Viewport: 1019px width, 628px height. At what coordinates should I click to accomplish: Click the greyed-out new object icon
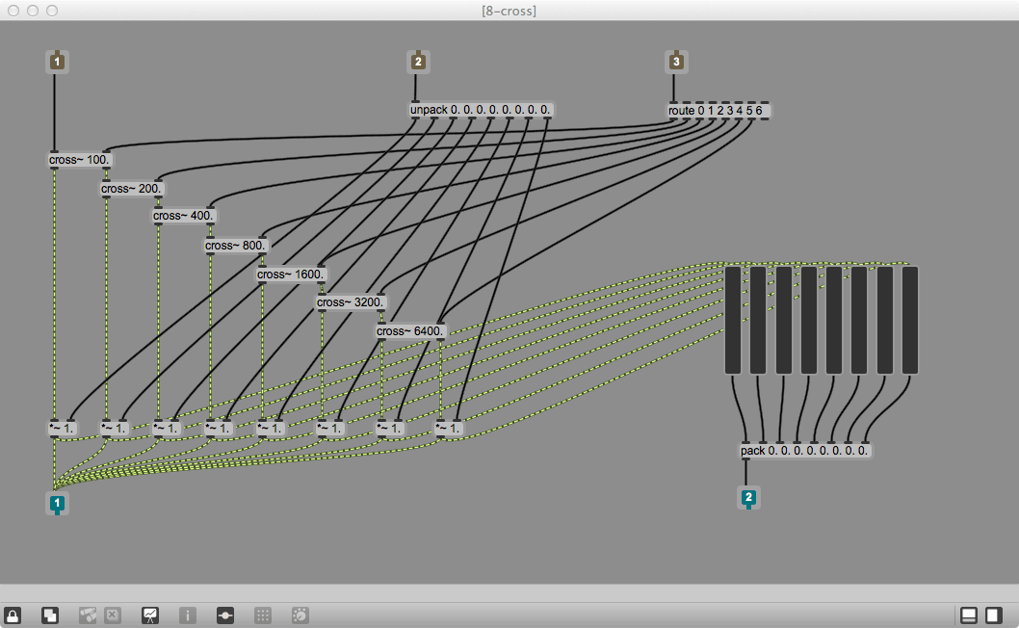tap(88, 615)
